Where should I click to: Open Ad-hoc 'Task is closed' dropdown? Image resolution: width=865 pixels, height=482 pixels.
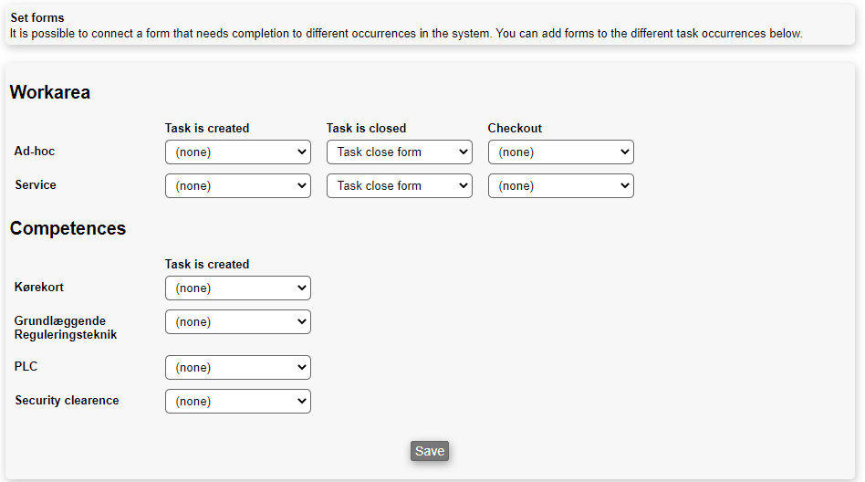[x=399, y=152]
